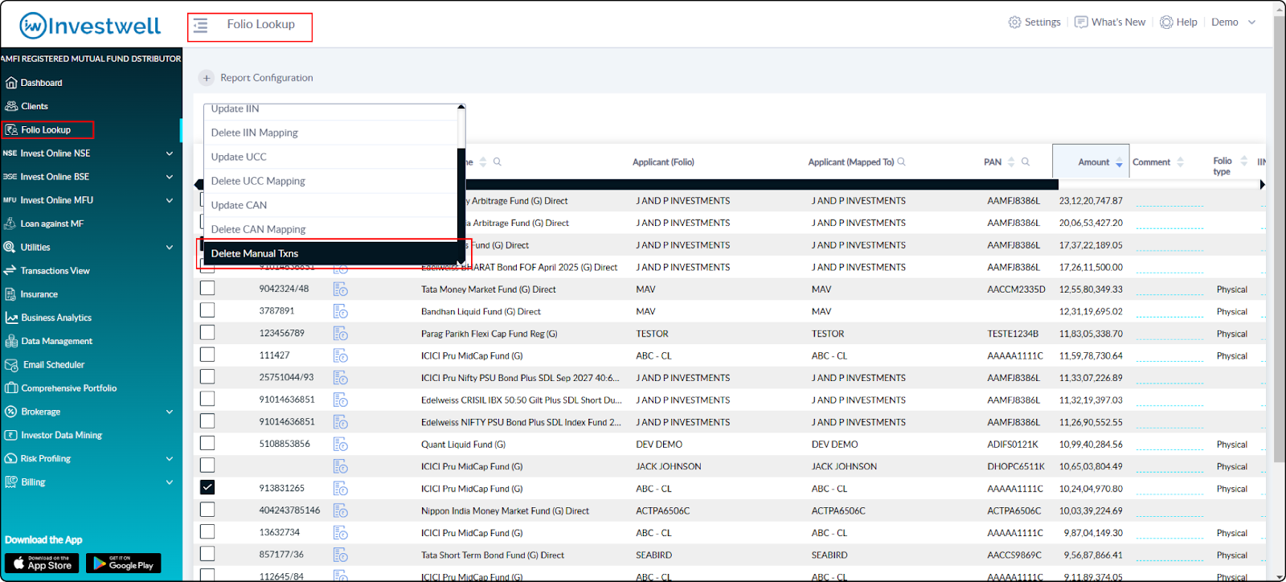Click Parag Parikh Flexi Cap Fund Reg (G)
Image resolution: width=1286 pixels, height=582 pixels.
(x=489, y=334)
